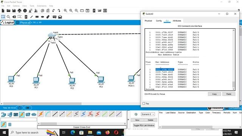Select the Draw Ellipse tool
242x136 pixels.
point(42,17)
